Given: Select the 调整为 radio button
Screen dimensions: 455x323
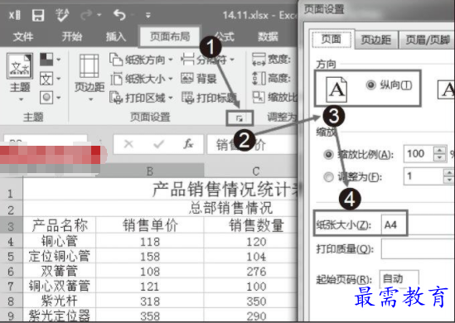Looking at the screenshot, I should [328, 176].
